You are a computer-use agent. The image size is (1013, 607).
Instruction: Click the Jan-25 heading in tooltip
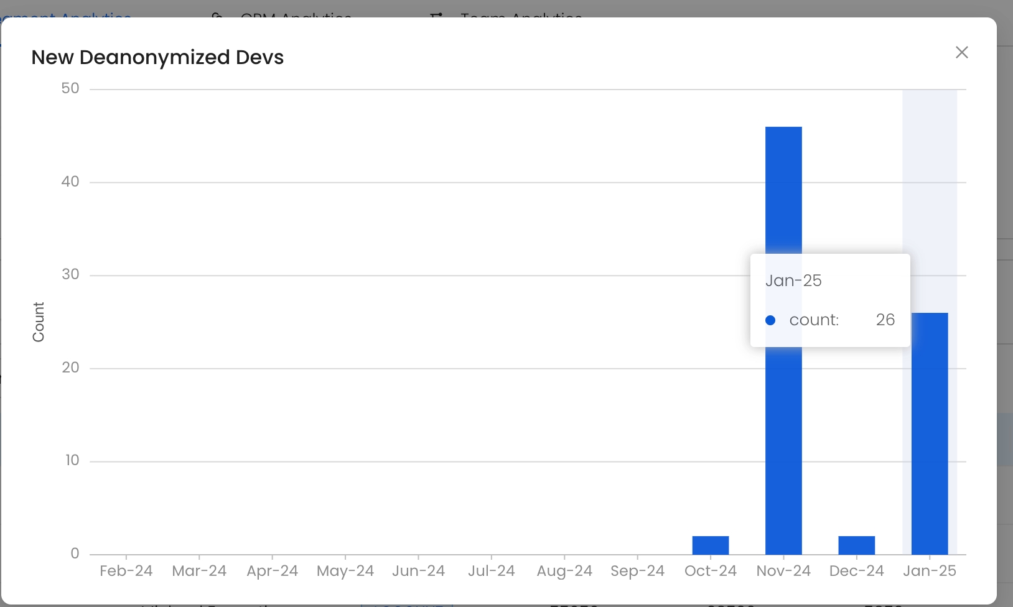click(x=793, y=280)
